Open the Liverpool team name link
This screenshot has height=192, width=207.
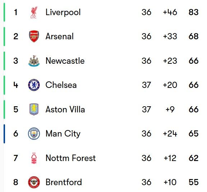tap(63, 12)
